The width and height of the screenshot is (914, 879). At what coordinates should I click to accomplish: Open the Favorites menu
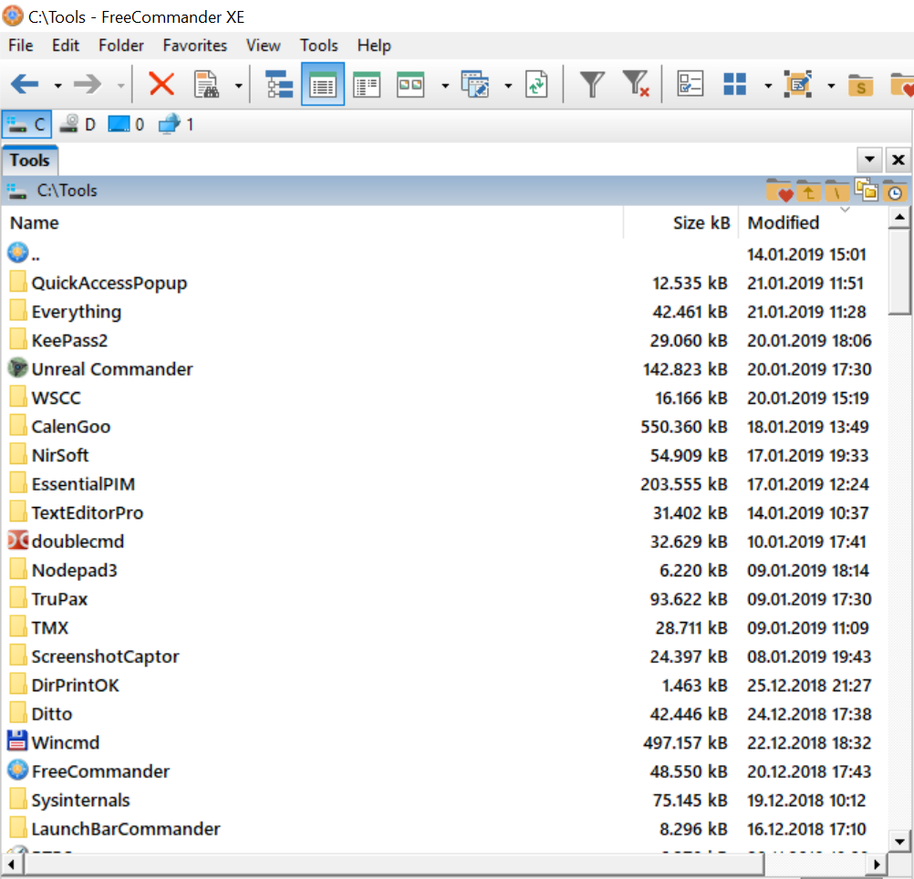tap(195, 46)
